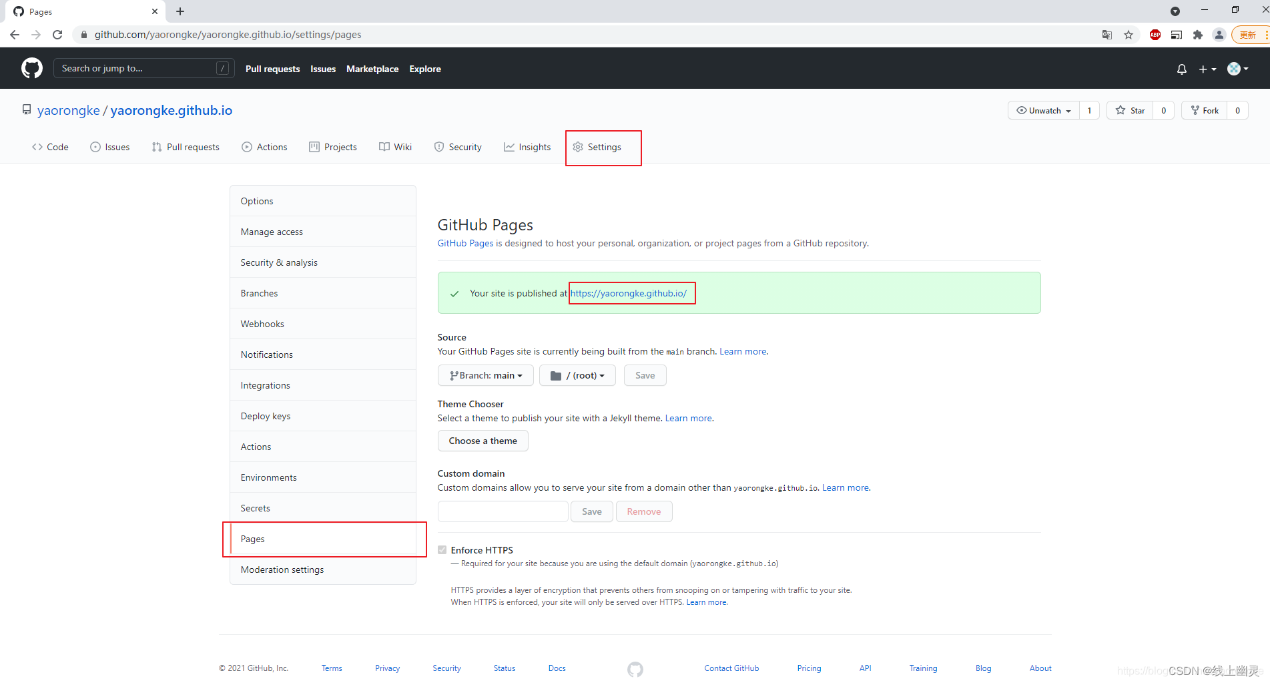View the Insights tab
1270x683 pixels.
[527, 147]
